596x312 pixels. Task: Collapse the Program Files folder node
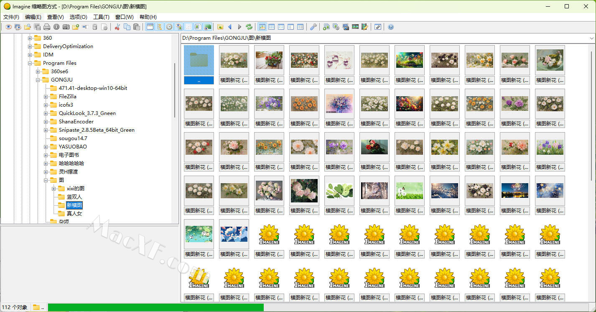pyautogui.click(x=30, y=63)
